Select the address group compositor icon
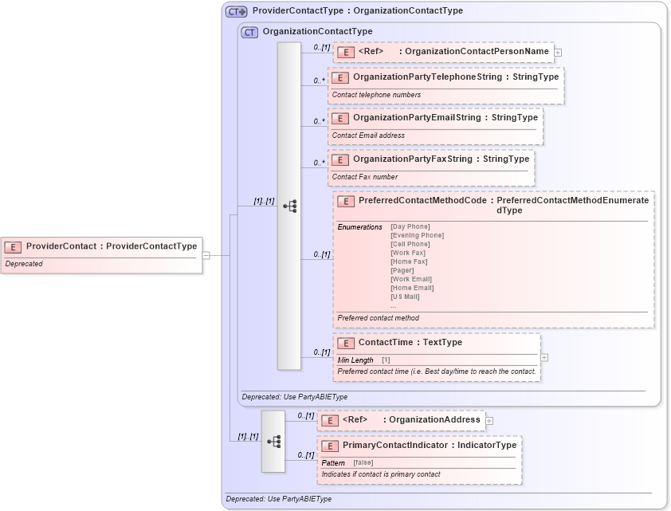Image resolution: width=671 pixels, height=511 pixels. click(x=275, y=441)
